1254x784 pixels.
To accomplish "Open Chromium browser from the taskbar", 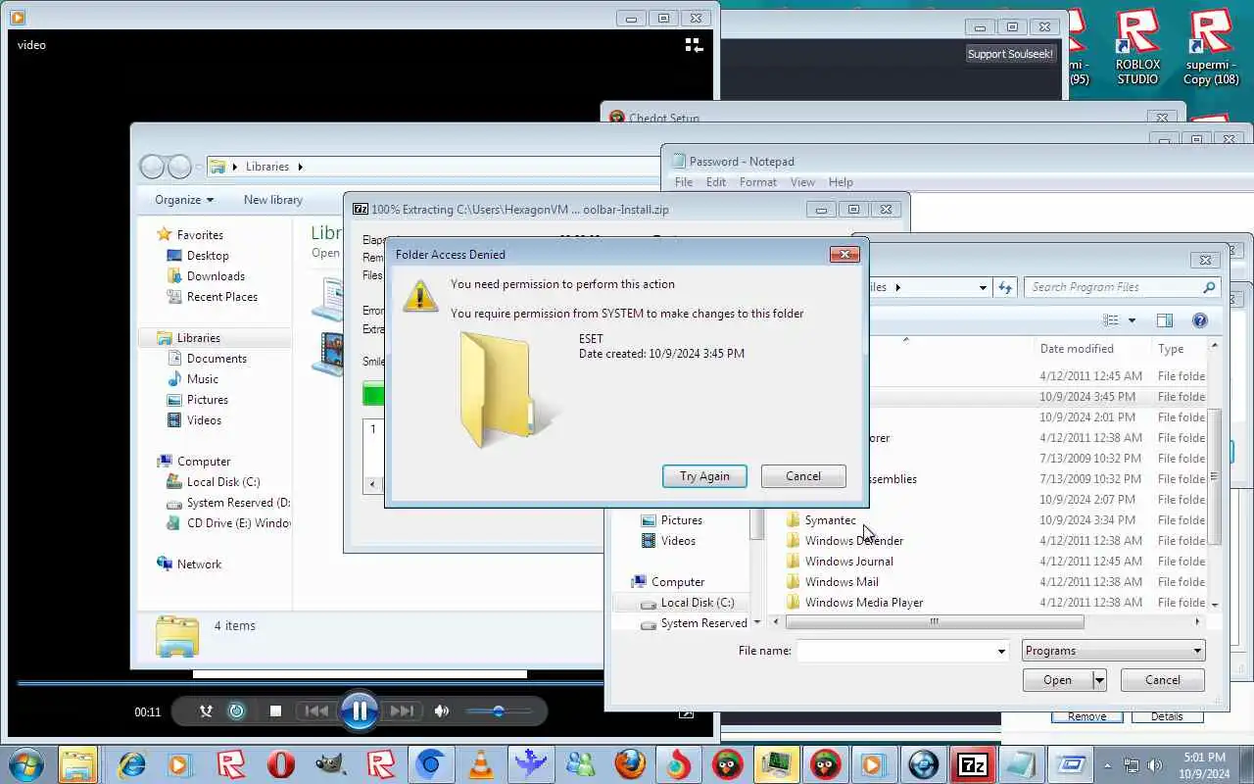I will tap(430, 764).
